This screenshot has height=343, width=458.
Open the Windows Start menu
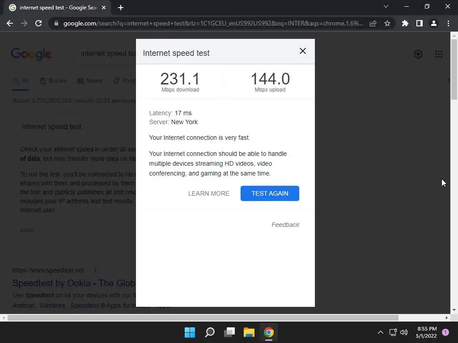point(190,332)
